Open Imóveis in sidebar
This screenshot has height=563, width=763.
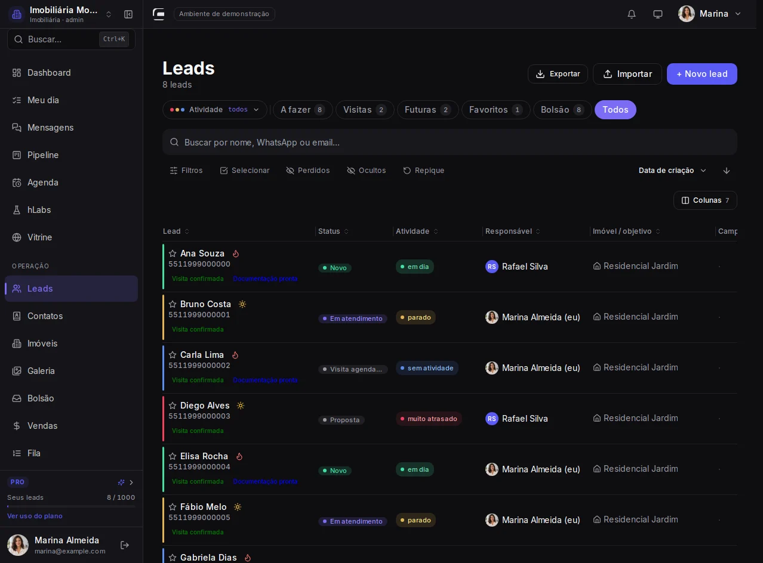[x=71, y=344]
